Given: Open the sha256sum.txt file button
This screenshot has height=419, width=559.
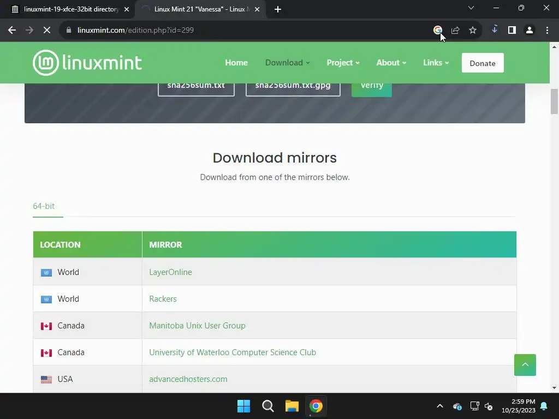Looking at the screenshot, I should click(196, 90).
